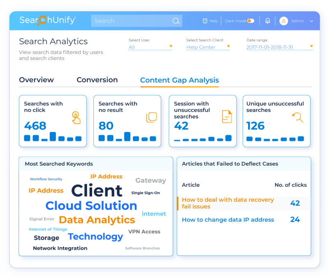Click Articles that Failed to Deflect Cases title
The height and width of the screenshot is (279, 329).
point(230,164)
